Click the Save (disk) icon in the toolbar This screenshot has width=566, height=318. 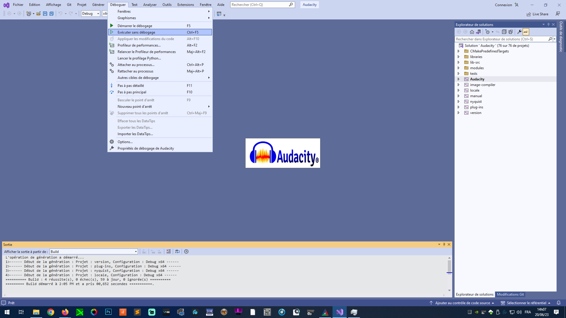pos(45,14)
